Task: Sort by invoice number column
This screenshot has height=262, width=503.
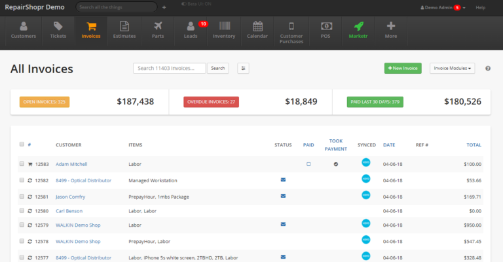Action: click(29, 144)
